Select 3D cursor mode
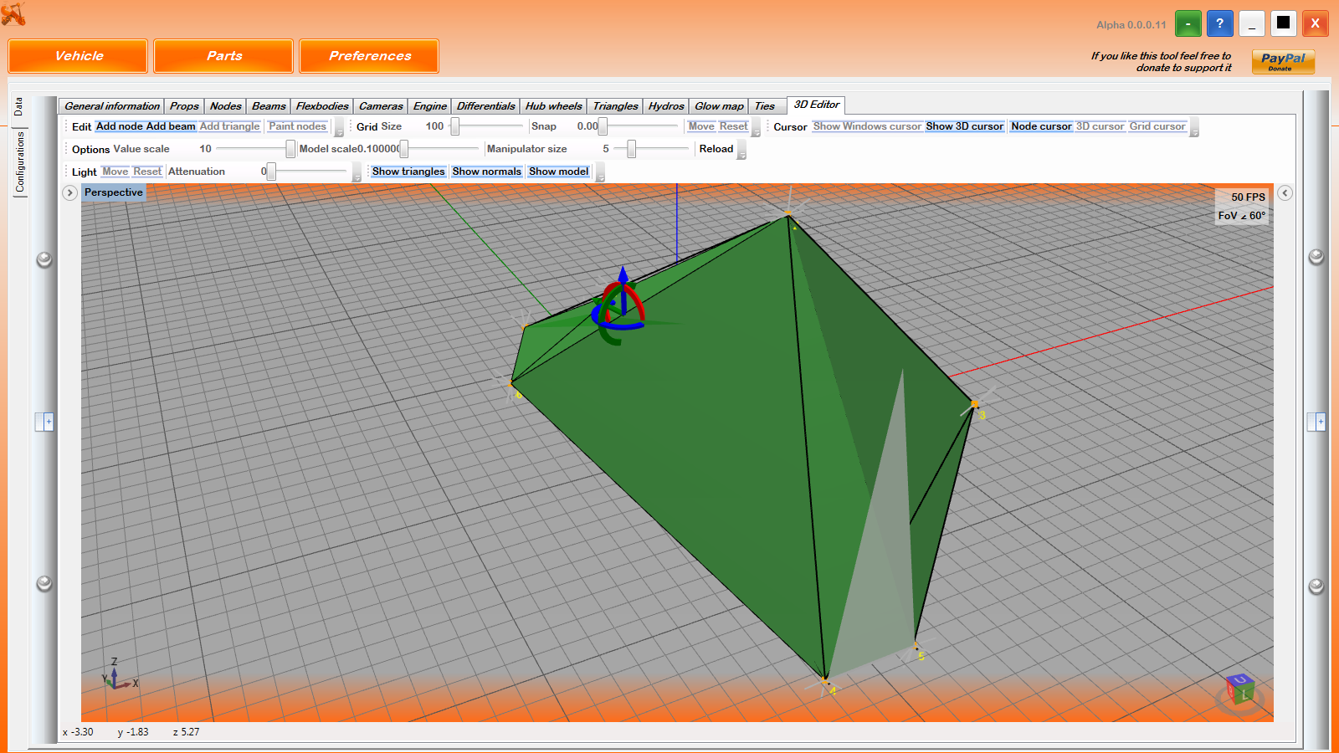This screenshot has height=753, width=1339. pyautogui.click(x=1100, y=126)
